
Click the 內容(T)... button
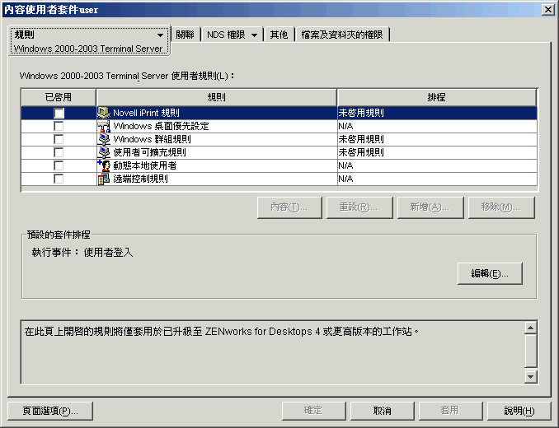point(289,207)
